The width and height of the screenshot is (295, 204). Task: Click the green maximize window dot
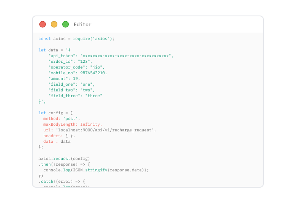pyautogui.click(x=66, y=24)
